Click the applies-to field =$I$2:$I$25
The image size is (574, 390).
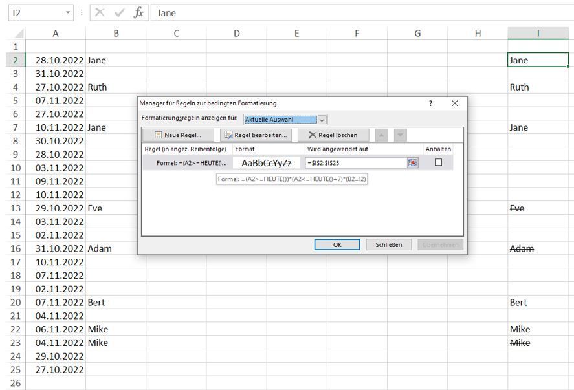point(356,163)
